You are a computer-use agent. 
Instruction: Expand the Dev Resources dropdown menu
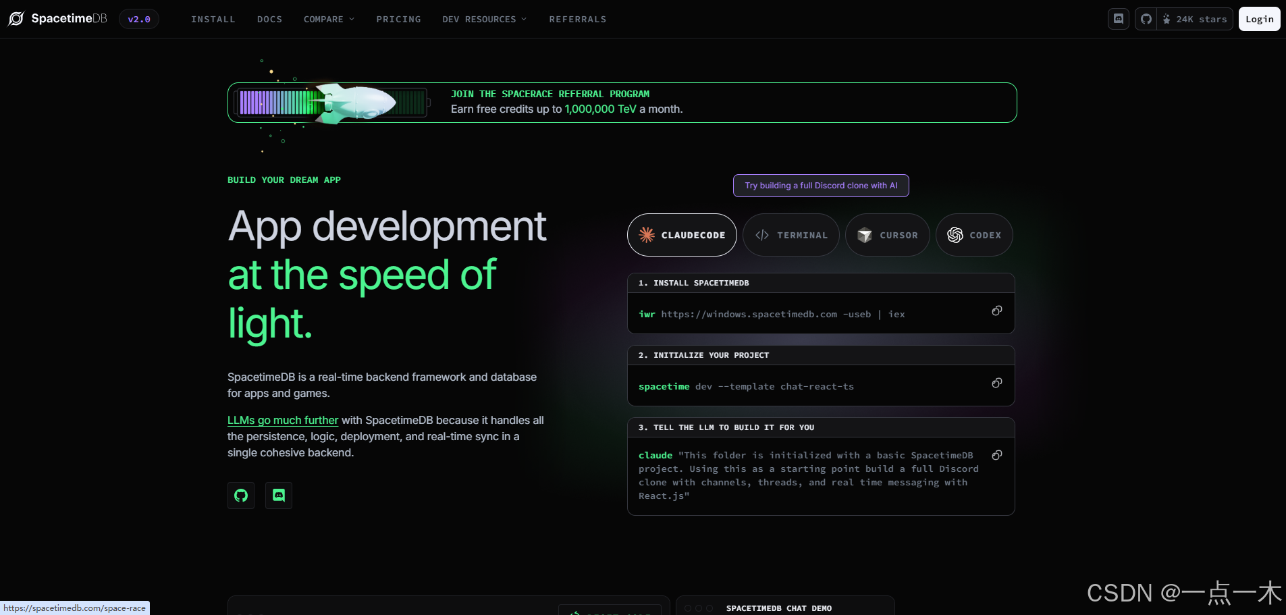pyautogui.click(x=484, y=19)
